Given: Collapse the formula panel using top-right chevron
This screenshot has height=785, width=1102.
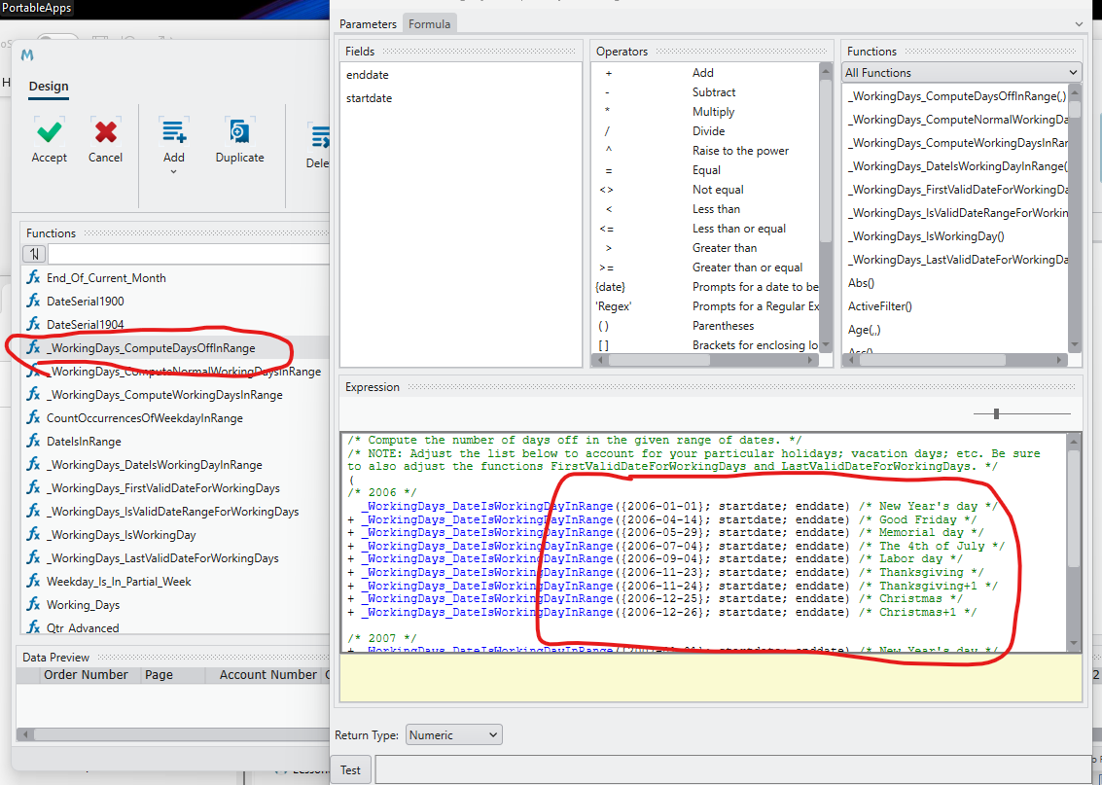Looking at the screenshot, I should 1079,24.
